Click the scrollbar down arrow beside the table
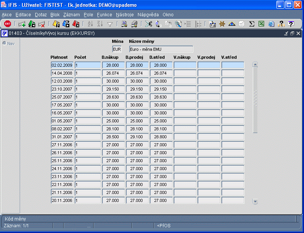 (x=255, y=202)
